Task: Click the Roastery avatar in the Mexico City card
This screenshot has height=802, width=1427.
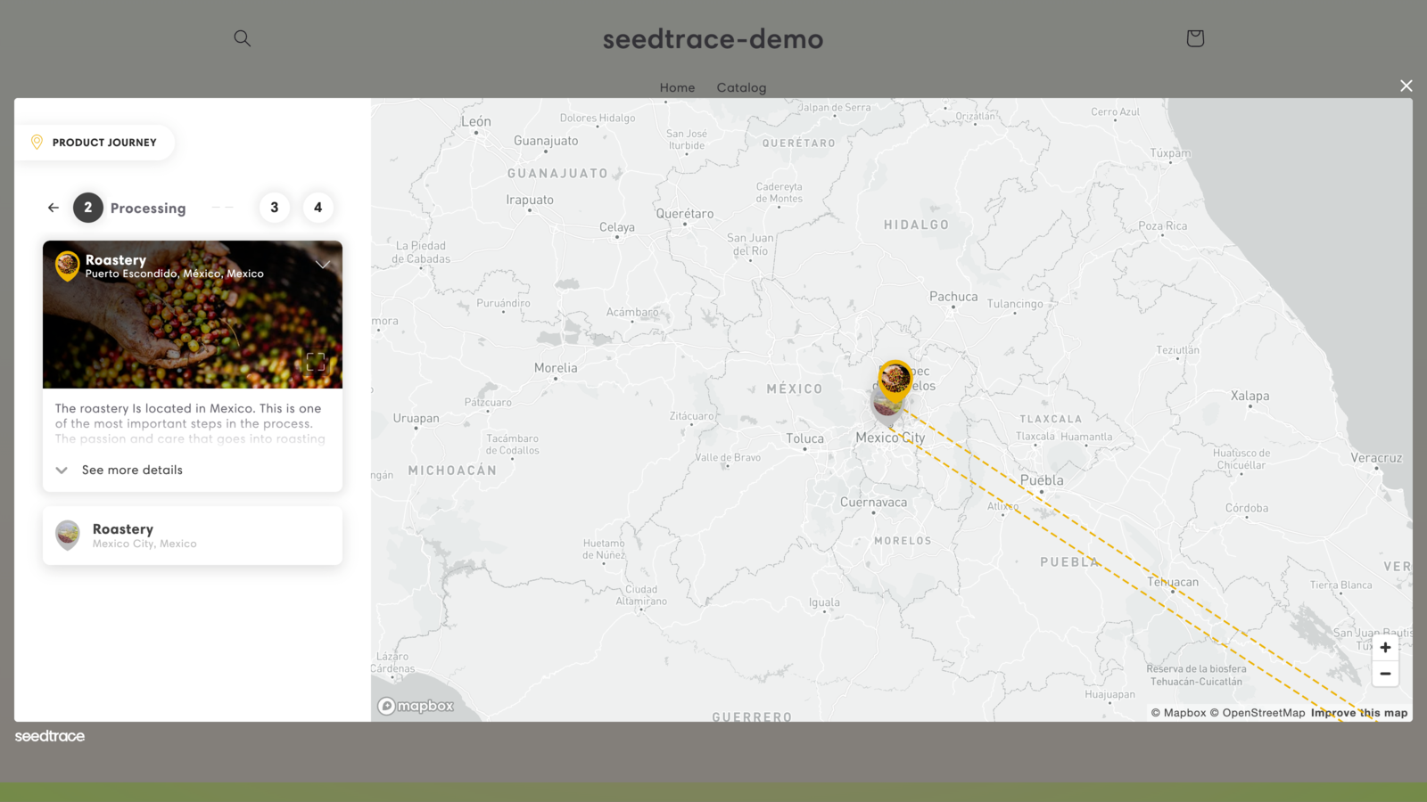Action: click(x=67, y=535)
